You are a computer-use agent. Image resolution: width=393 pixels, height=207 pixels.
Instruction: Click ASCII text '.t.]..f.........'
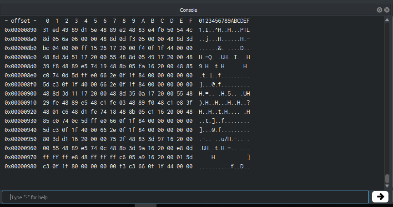pos(224,76)
